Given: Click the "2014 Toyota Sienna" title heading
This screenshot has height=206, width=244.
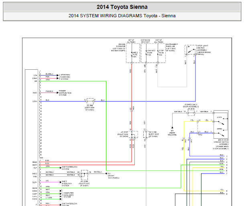Looking at the screenshot, I should click(x=122, y=7).
